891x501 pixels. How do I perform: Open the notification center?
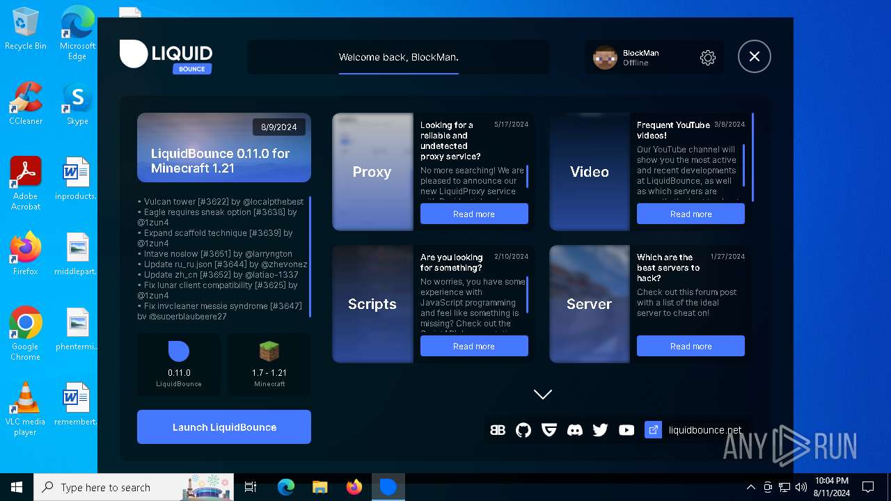pos(868,487)
